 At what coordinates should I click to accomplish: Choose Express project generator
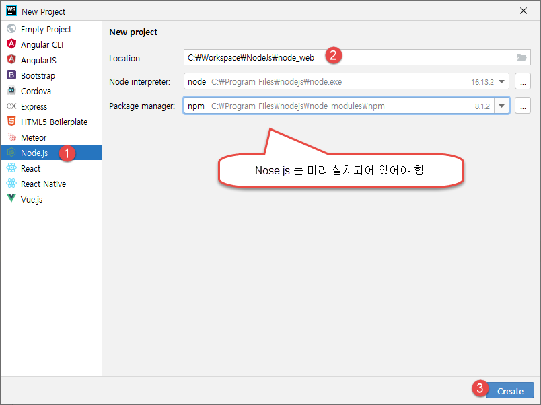(52, 106)
